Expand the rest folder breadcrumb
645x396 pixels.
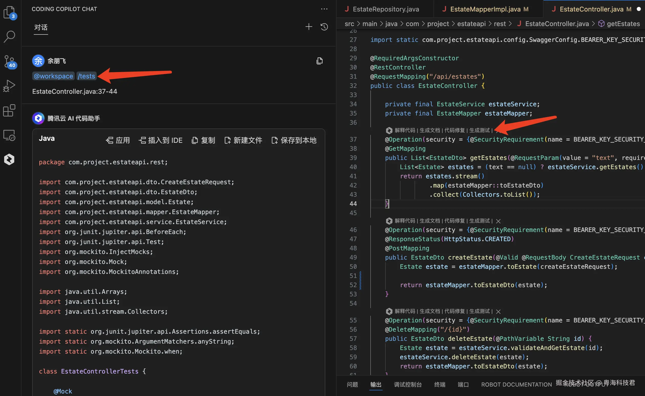point(499,24)
